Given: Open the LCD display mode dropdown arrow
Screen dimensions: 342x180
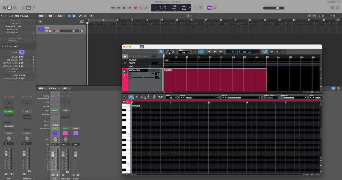Looking at the screenshot, I should [x=190, y=8].
